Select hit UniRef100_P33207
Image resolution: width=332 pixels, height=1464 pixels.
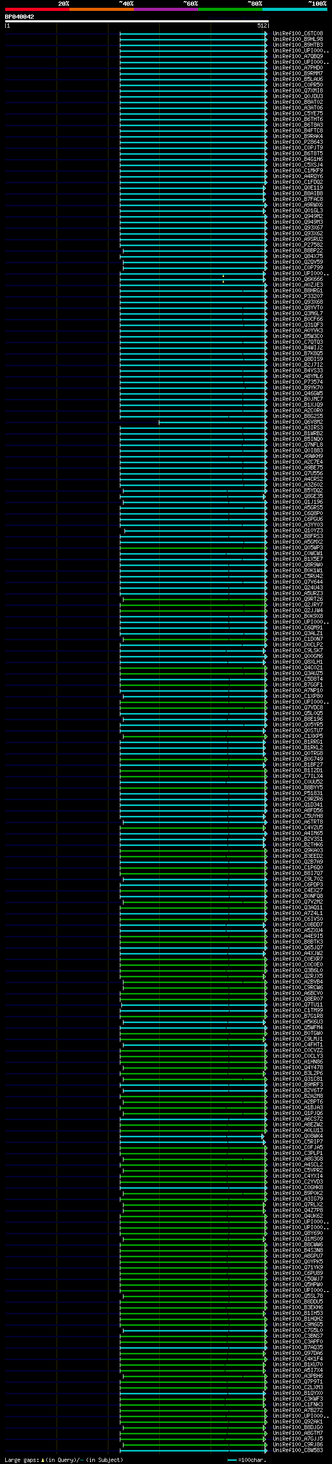pos(297,296)
